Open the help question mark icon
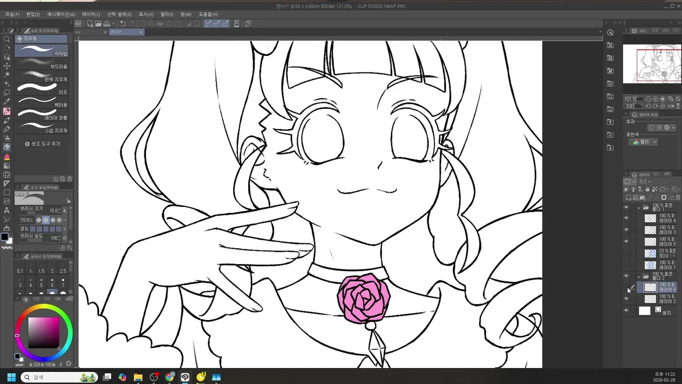682x384 pixels. point(248,23)
